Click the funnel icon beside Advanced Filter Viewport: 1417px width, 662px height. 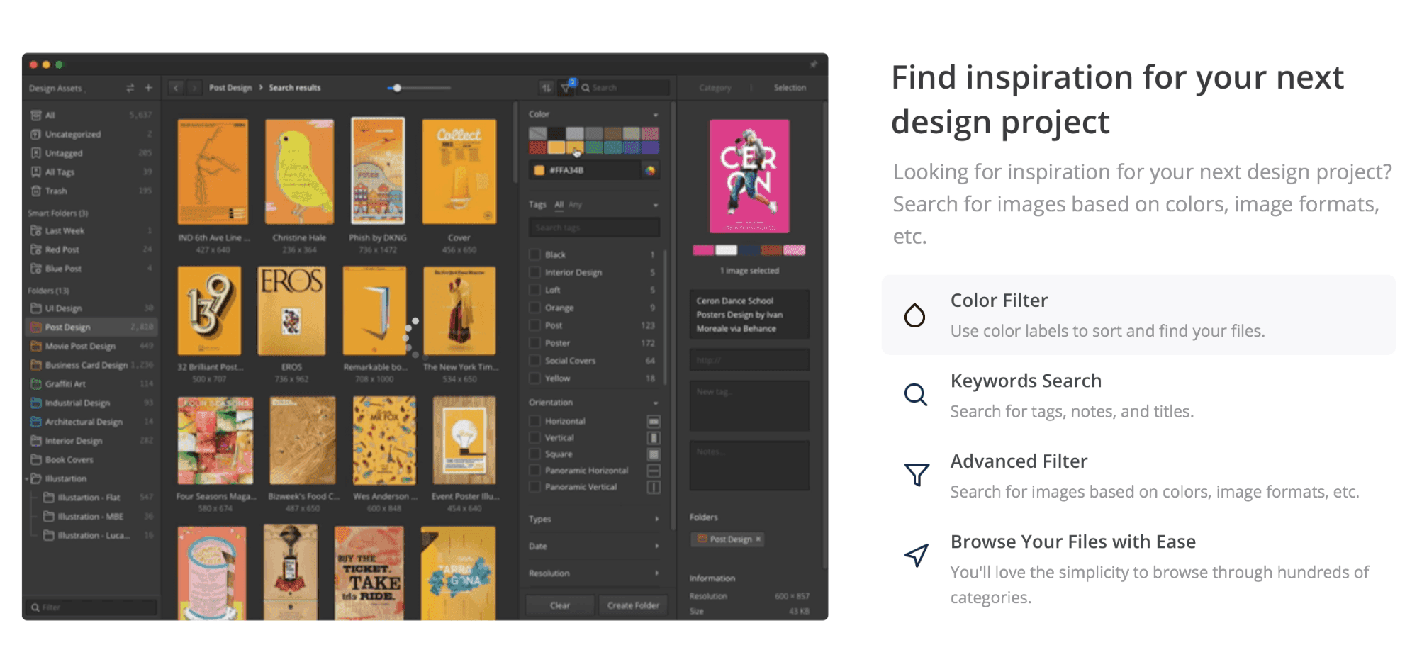[x=917, y=474]
